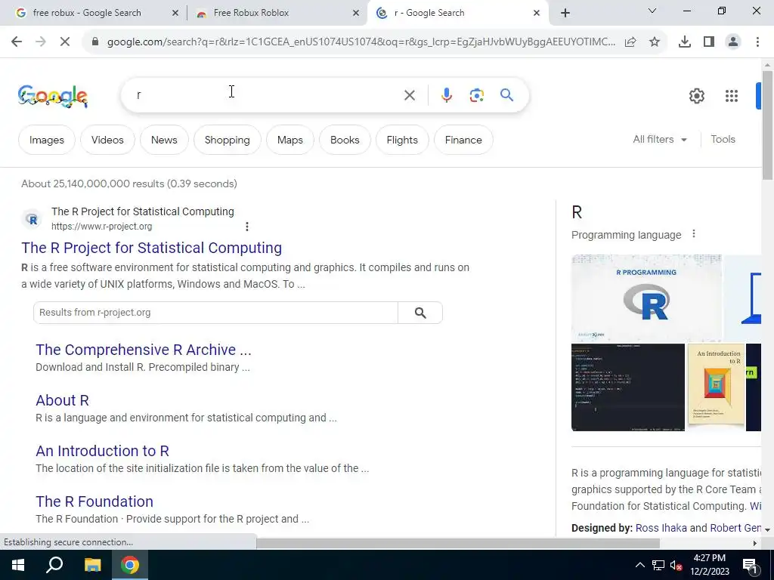
Task: Open Chrome's three-dot menu
Action: pyautogui.click(x=757, y=42)
